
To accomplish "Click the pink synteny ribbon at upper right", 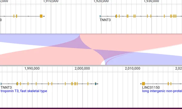I will point(133,42).
